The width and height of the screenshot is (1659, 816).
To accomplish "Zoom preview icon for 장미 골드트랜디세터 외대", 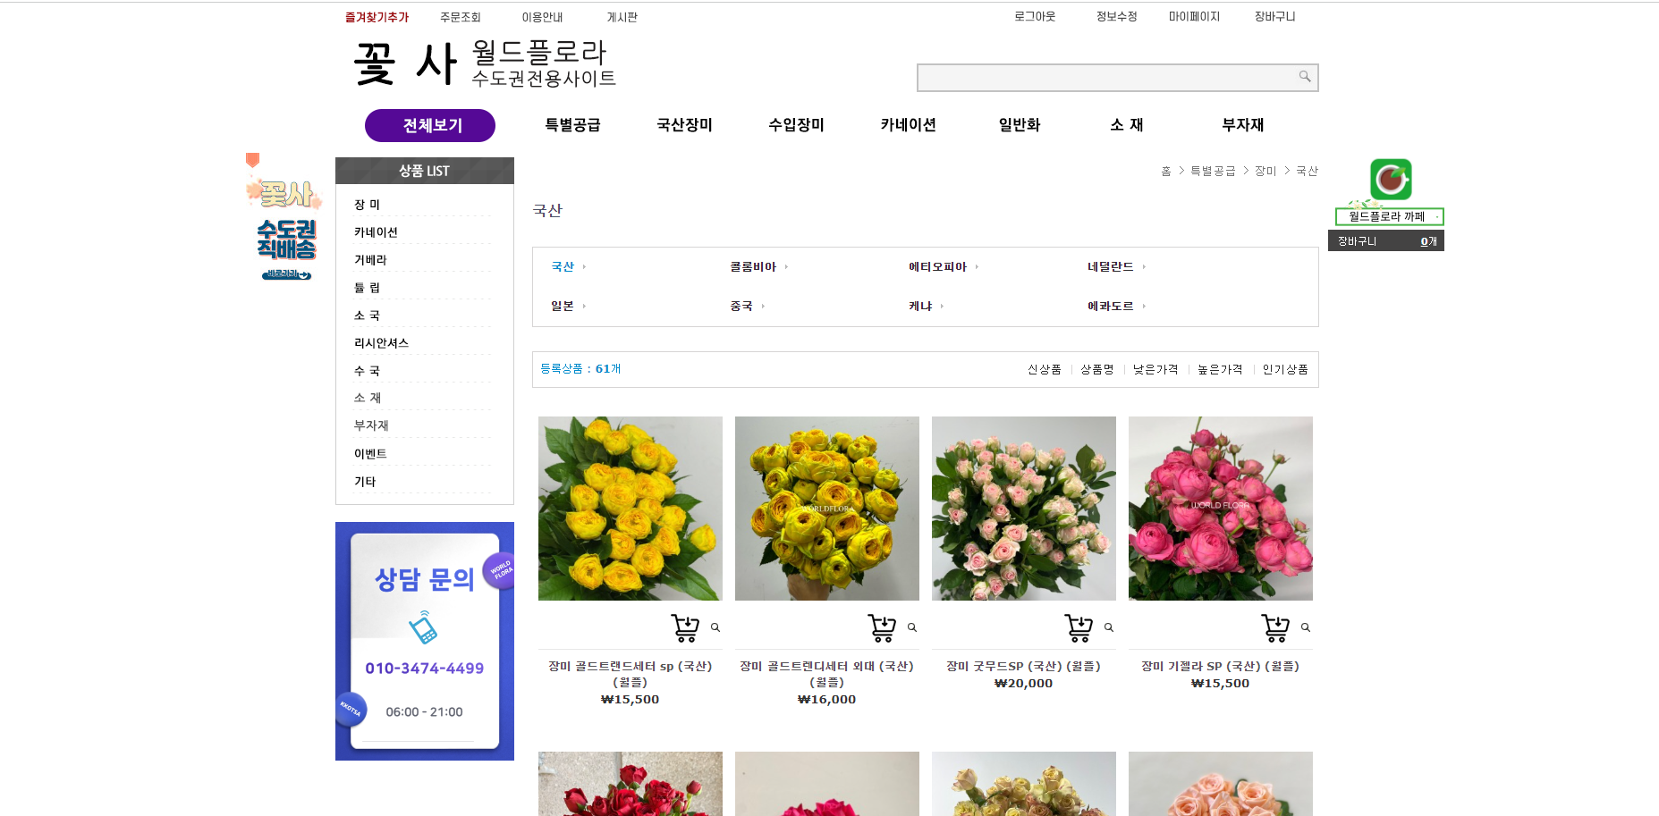I will [912, 627].
